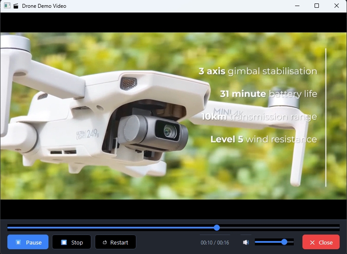Click the video seek bar handle
Screen dimensions: 347x254
(x=217, y=228)
